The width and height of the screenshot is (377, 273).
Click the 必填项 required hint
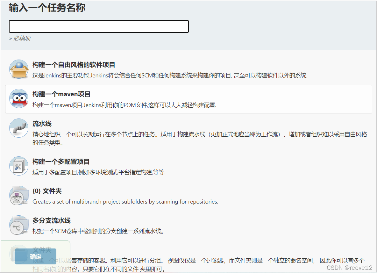[x=20, y=38]
